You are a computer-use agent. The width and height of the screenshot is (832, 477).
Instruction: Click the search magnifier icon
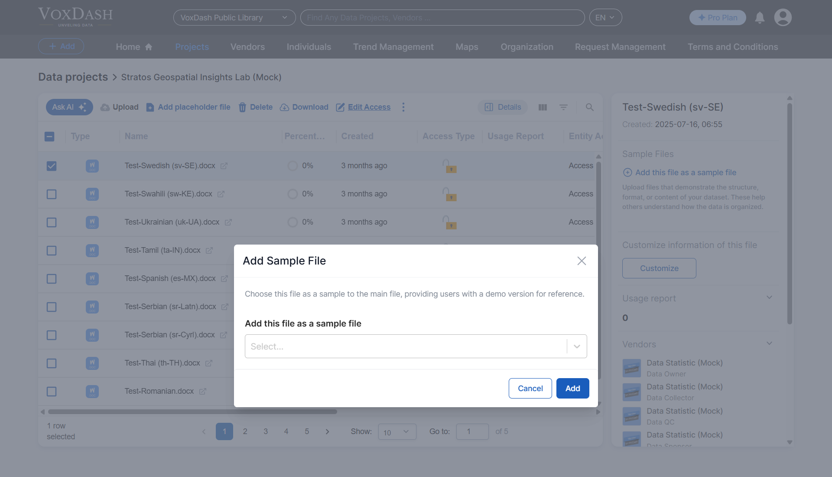point(590,107)
